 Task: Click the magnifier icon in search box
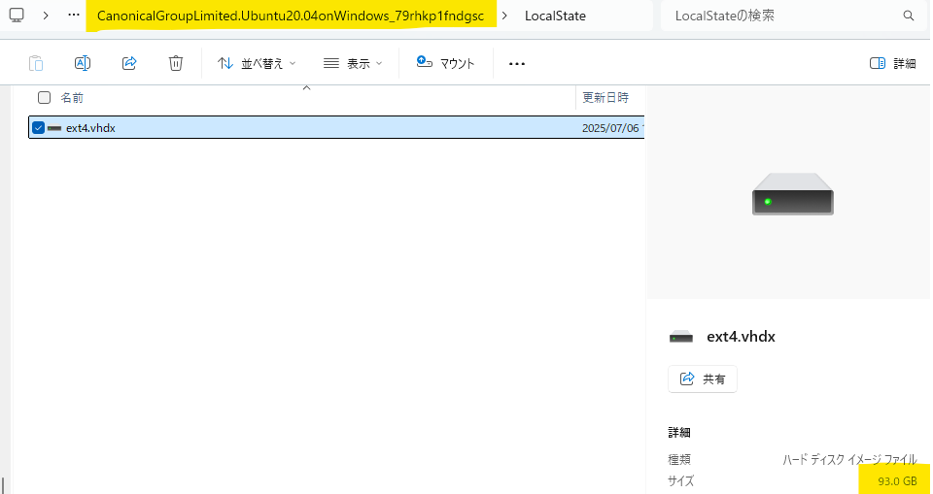pyautogui.click(x=909, y=16)
